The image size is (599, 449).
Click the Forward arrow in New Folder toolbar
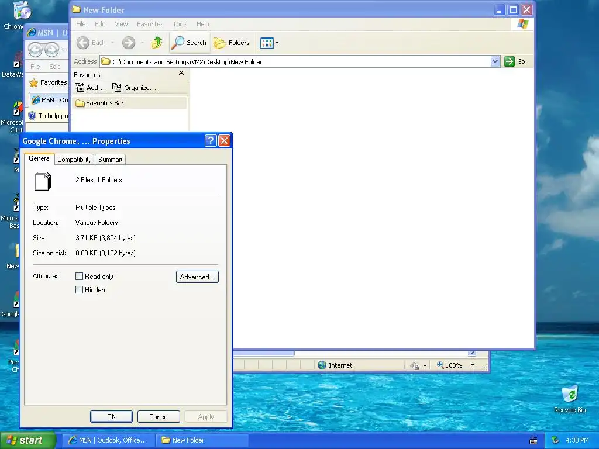coord(129,43)
